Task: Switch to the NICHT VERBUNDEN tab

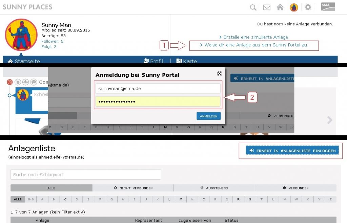Action: point(133,188)
